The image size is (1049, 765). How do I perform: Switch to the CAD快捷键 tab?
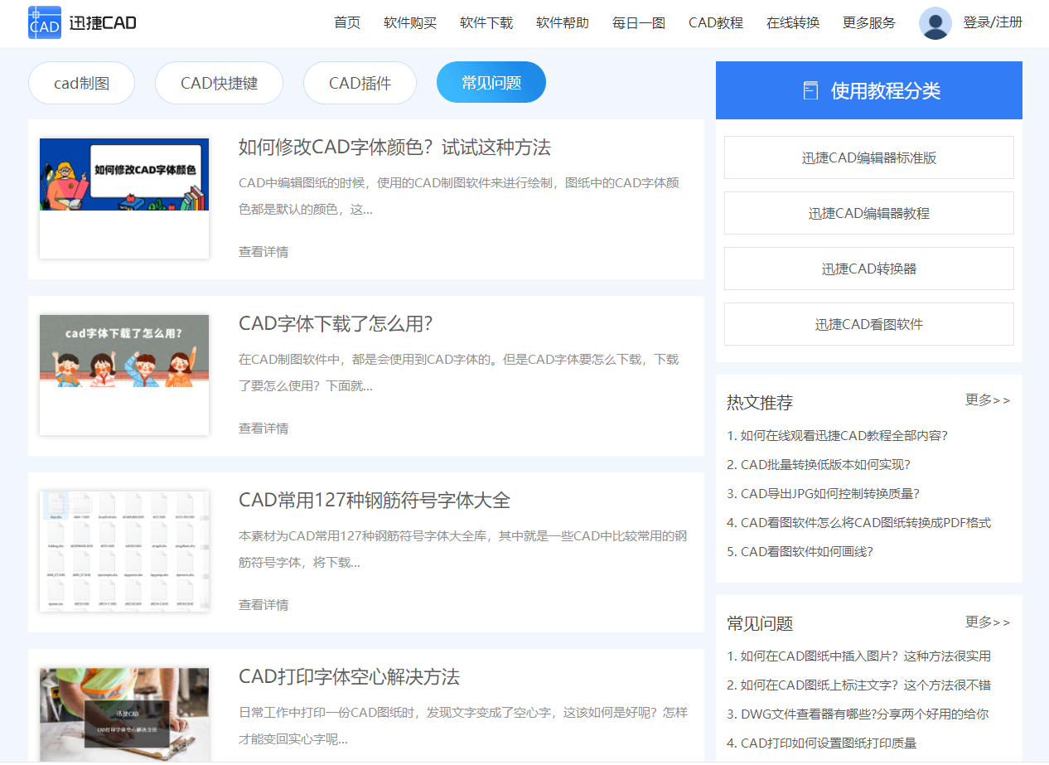[x=219, y=83]
